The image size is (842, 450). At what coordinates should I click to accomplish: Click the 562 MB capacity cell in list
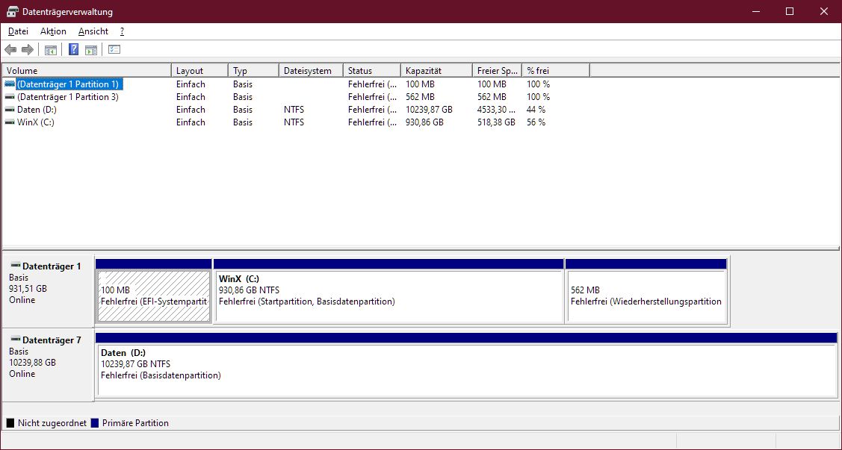420,97
